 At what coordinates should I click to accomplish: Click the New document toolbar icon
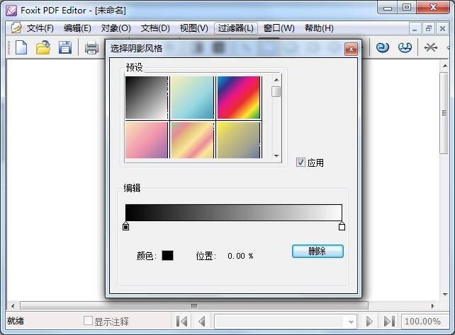click(x=21, y=47)
